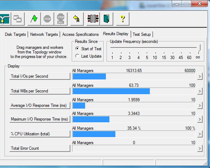Image resolution: width=210 pixels, height=168 pixels.
Task: Click the Disconnect Selected Worker icon
Action: pyautogui.click(x=93, y=19)
